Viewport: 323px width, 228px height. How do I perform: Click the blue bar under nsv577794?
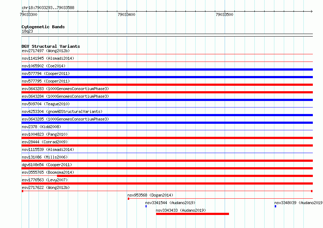[167, 77]
